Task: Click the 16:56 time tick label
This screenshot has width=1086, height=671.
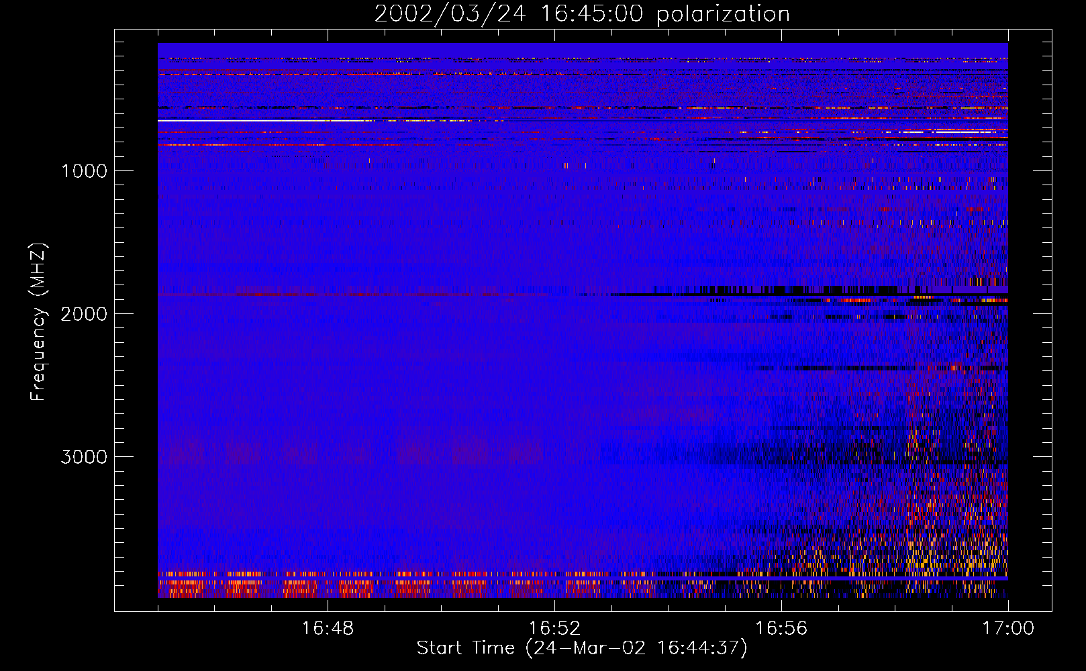Action: pos(781,629)
